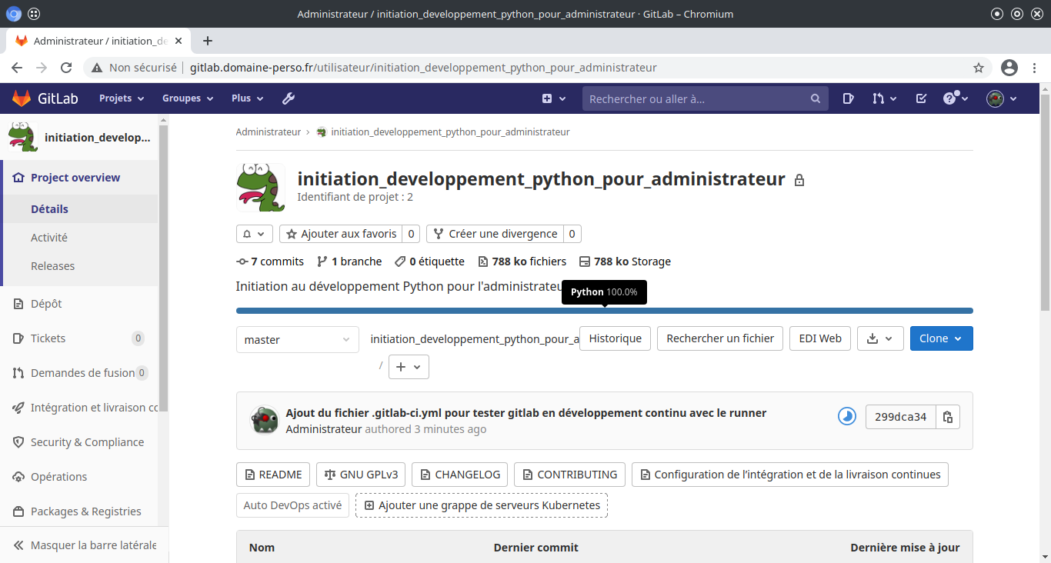Toggle Ajouter aux favoris star button

(x=341, y=234)
